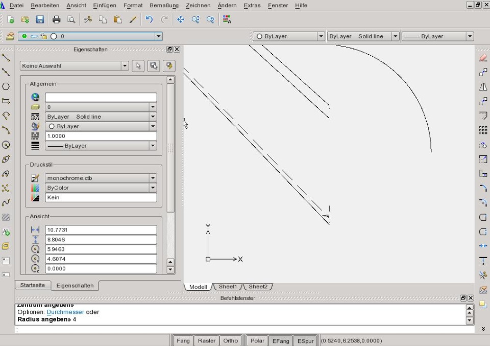Switch to the Startseite tab
490x346 pixels.
click(x=32, y=285)
